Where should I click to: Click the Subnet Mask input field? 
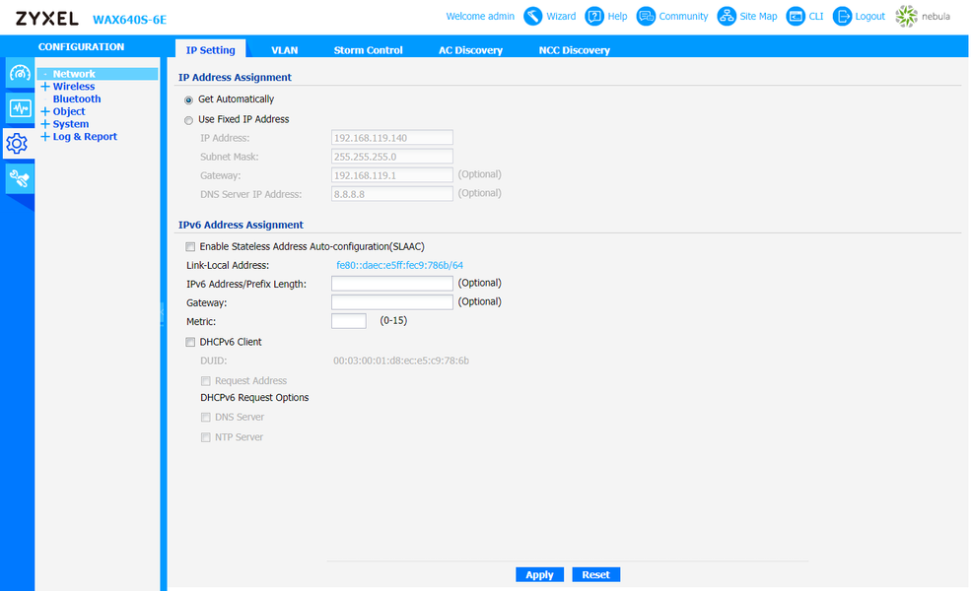(x=391, y=156)
